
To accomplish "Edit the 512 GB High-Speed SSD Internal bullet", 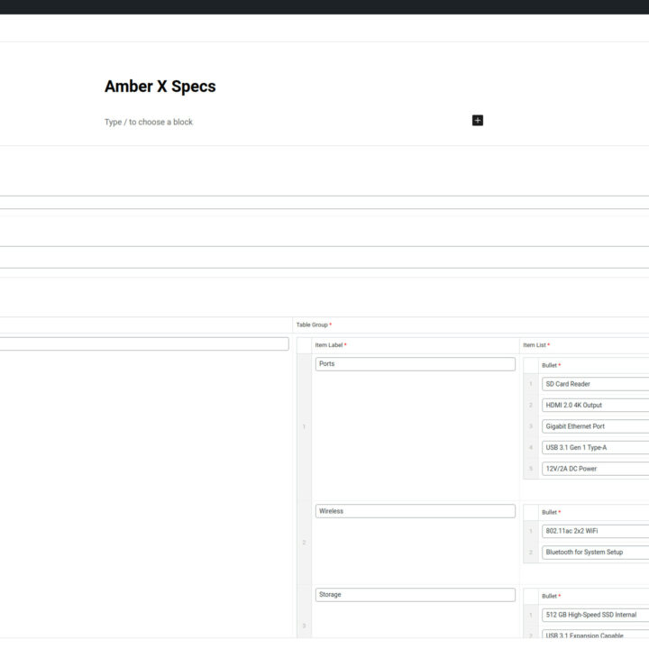I will point(595,615).
